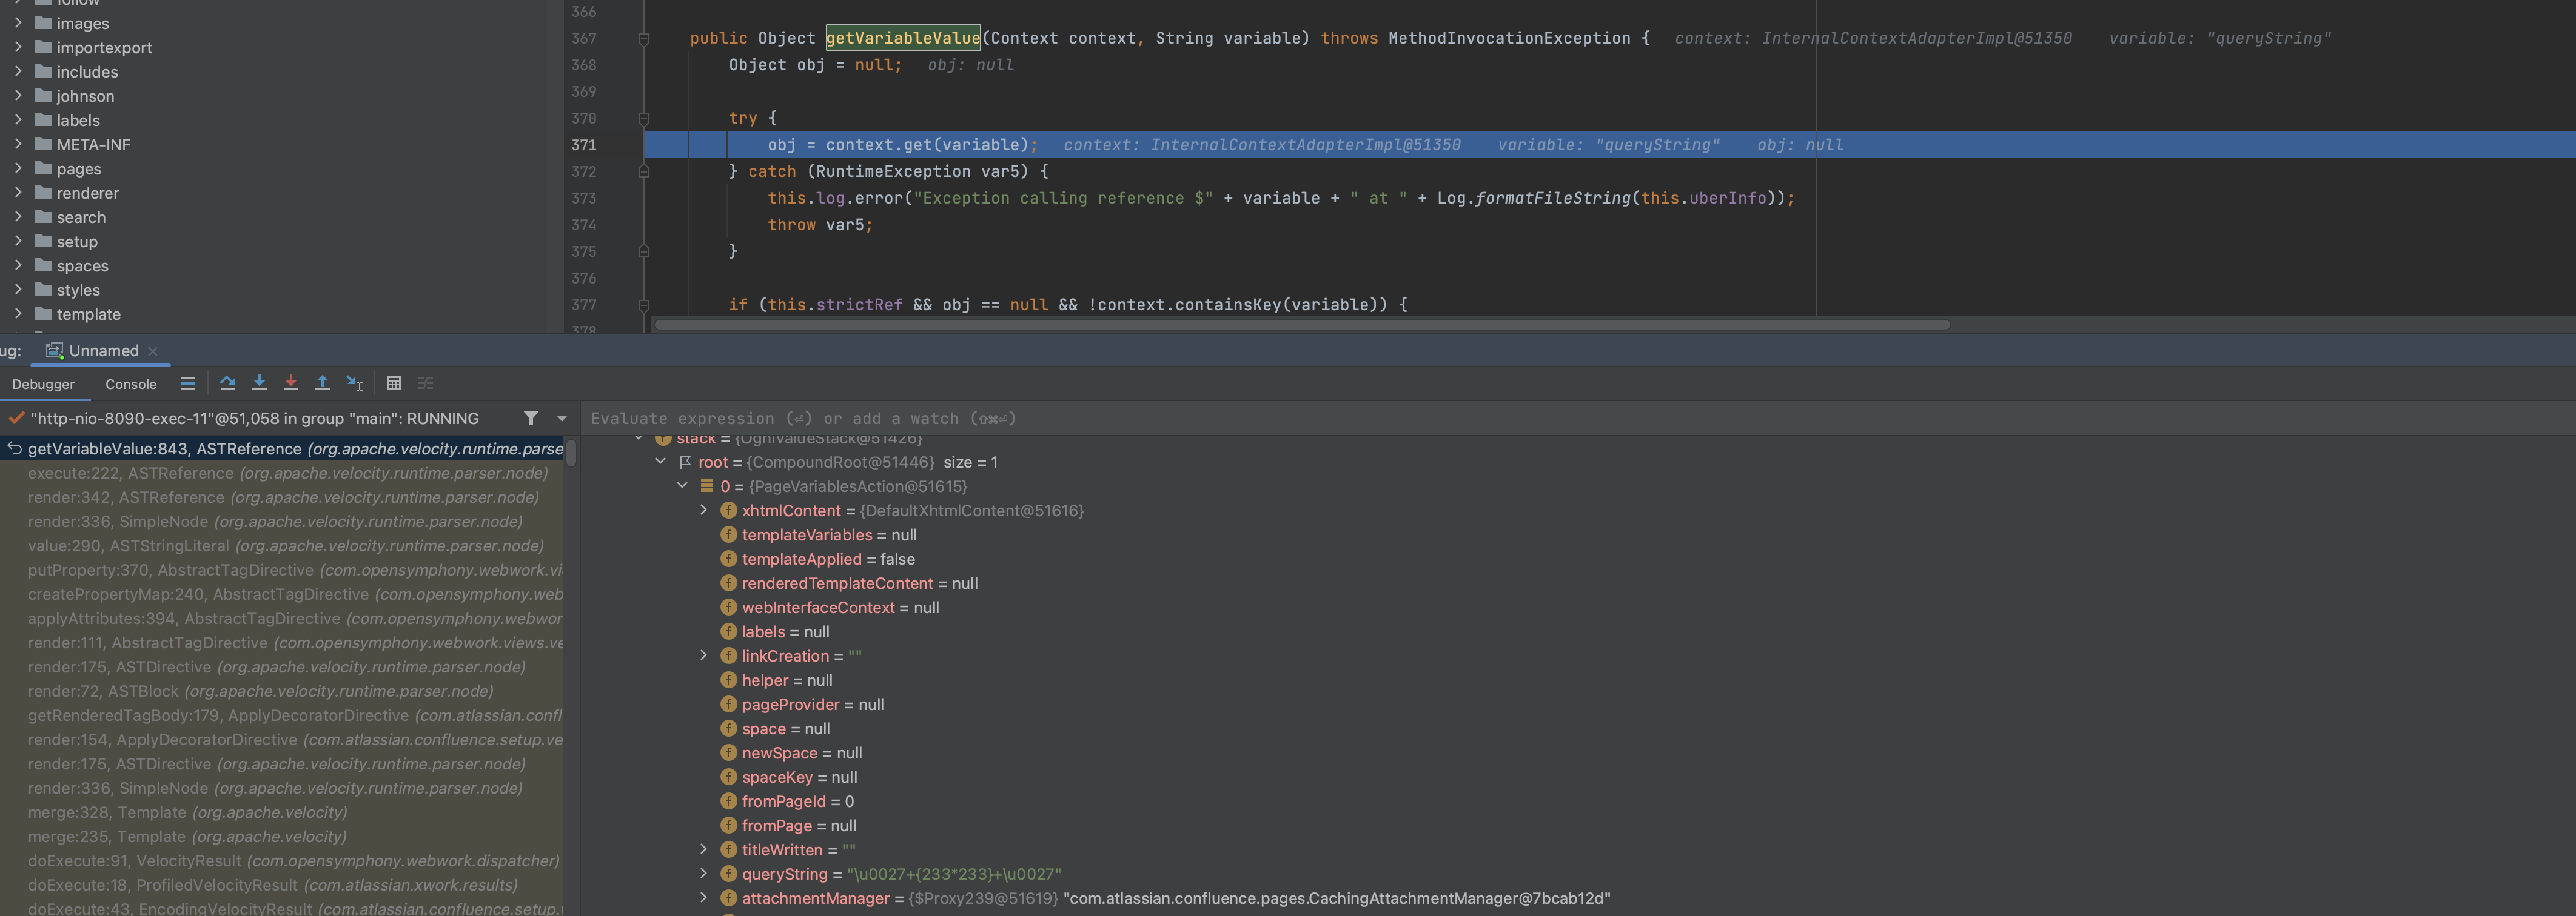Click the Unnamed run configuration icon
The image size is (2576, 916).
54,351
